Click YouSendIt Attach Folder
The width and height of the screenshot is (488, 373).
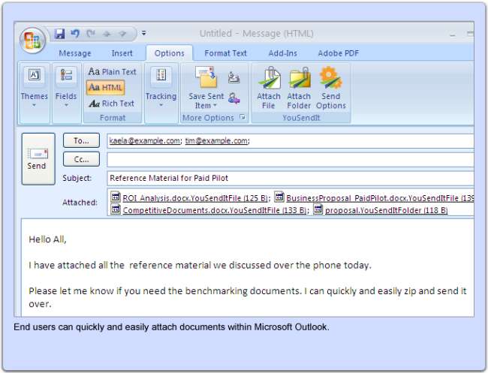click(x=299, y=88)
